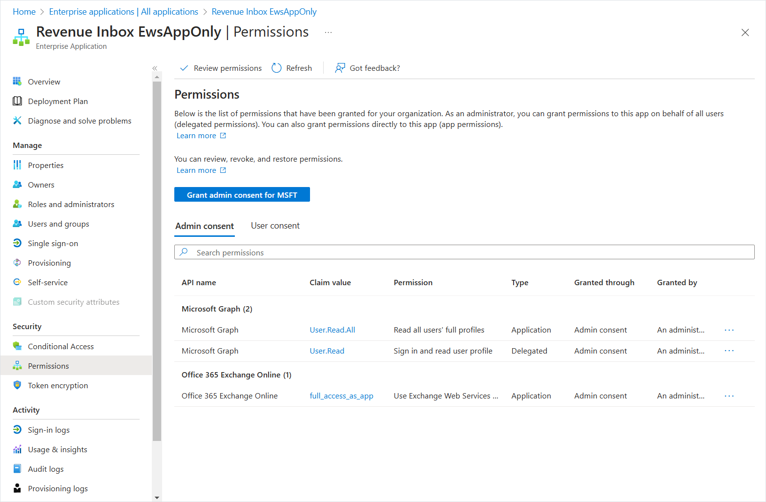Click the Refresh circular arrow icon

pos(276,68)
